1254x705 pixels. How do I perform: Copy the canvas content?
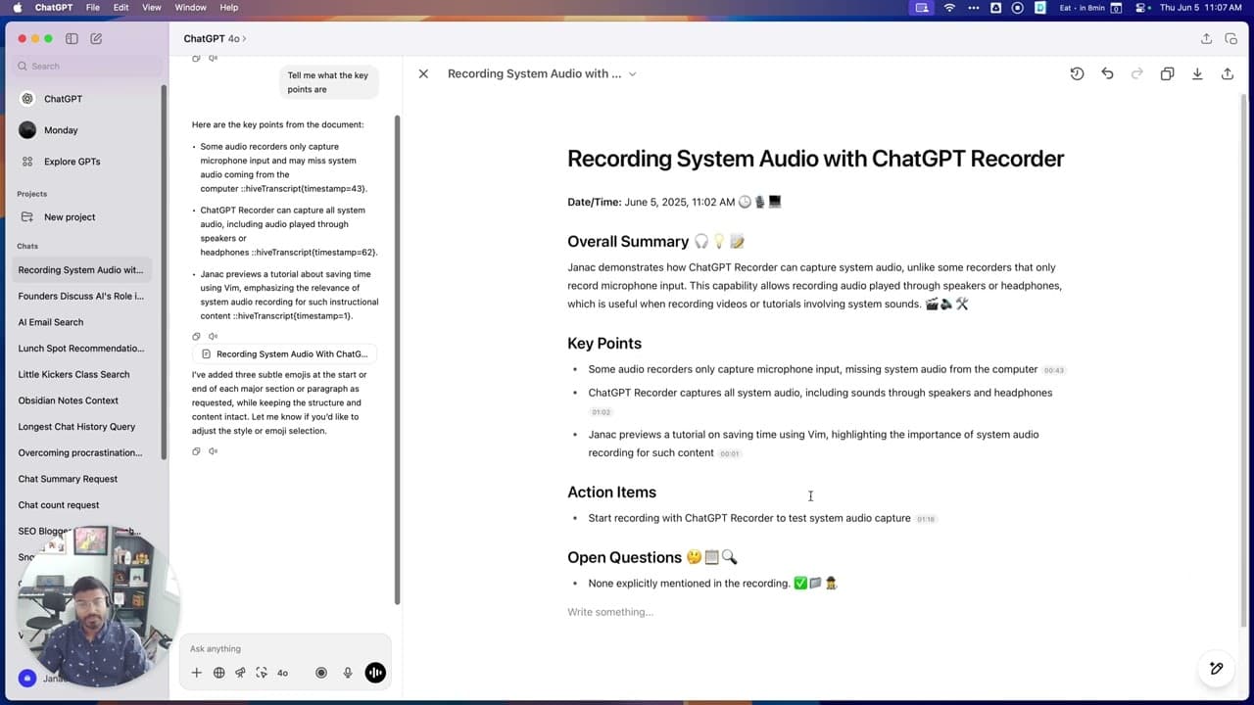tap(1167, 73)
